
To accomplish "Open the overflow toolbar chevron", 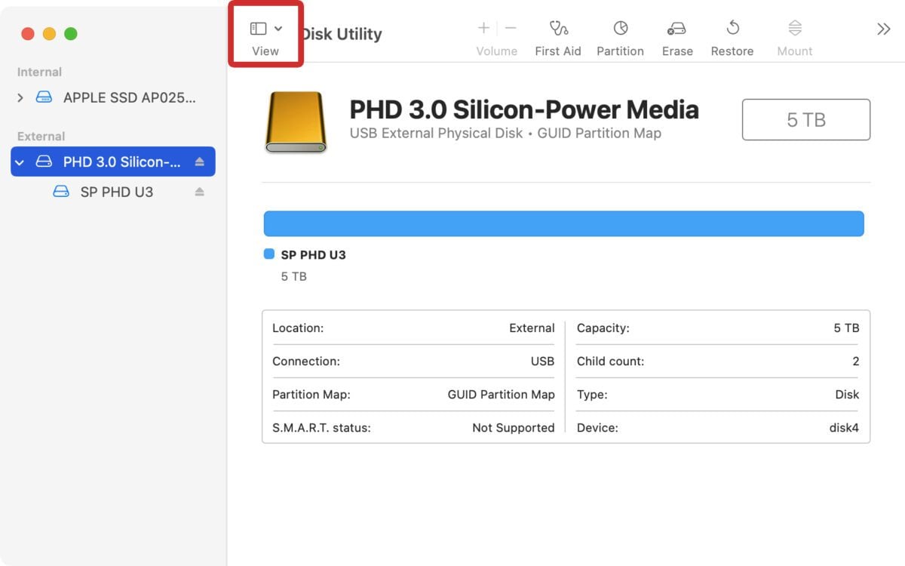I will point(882,29).
